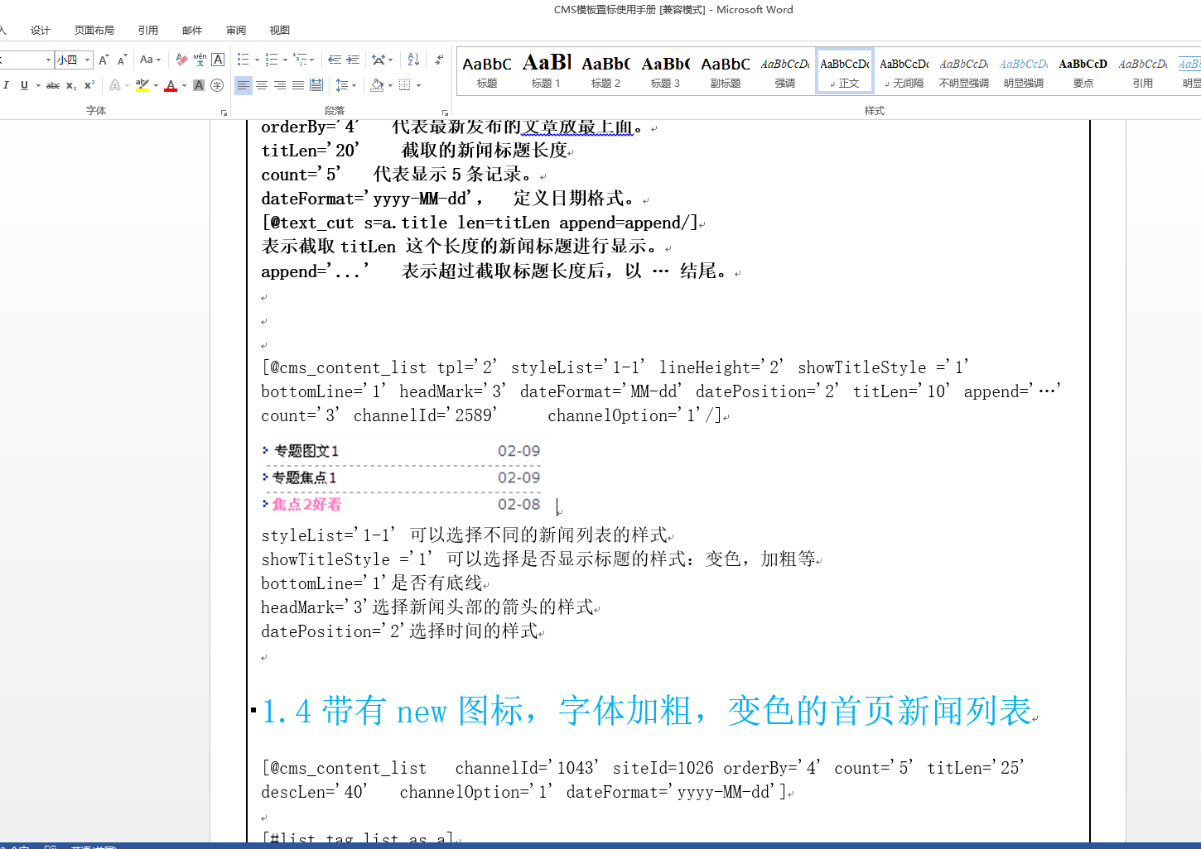Click the Increase Font Size icon
The width and height of the screenshot is (1201, 849).
[104, 60]
